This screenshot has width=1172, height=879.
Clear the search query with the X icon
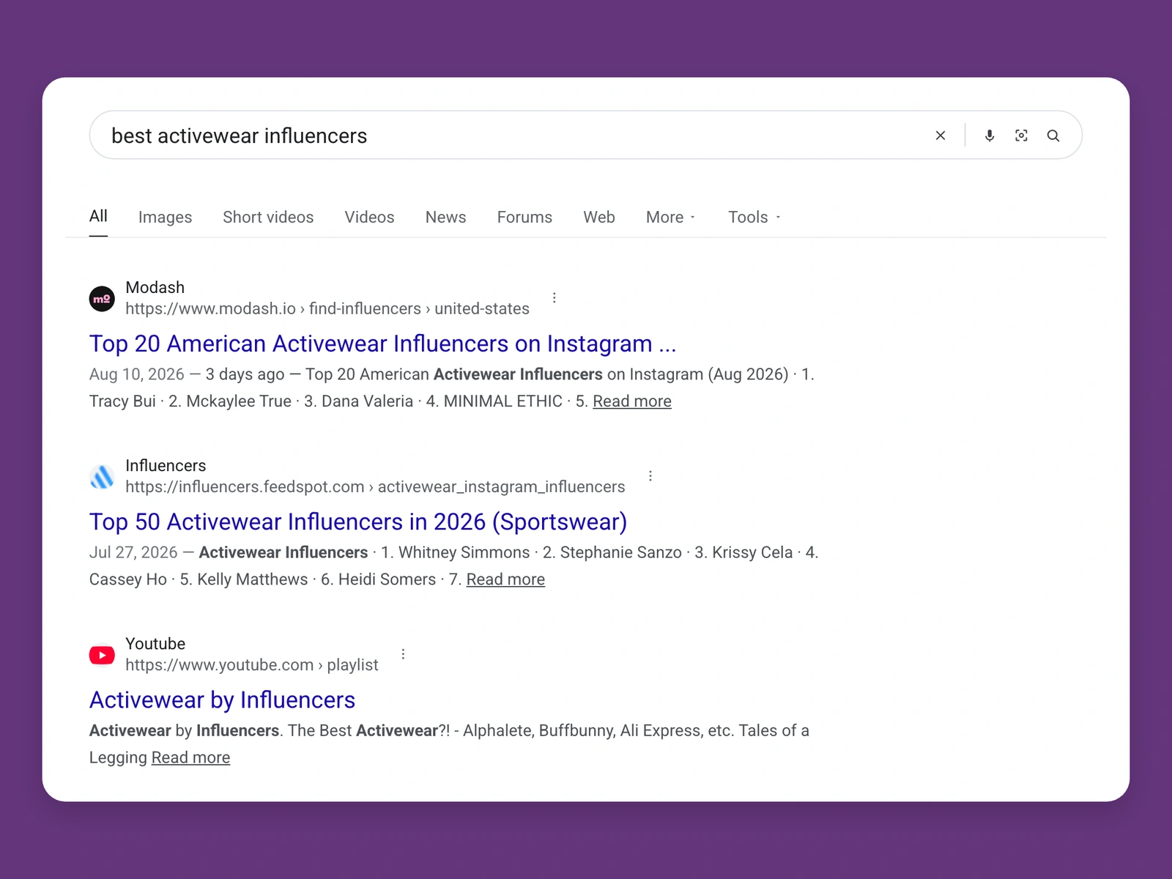coord(941,136)
